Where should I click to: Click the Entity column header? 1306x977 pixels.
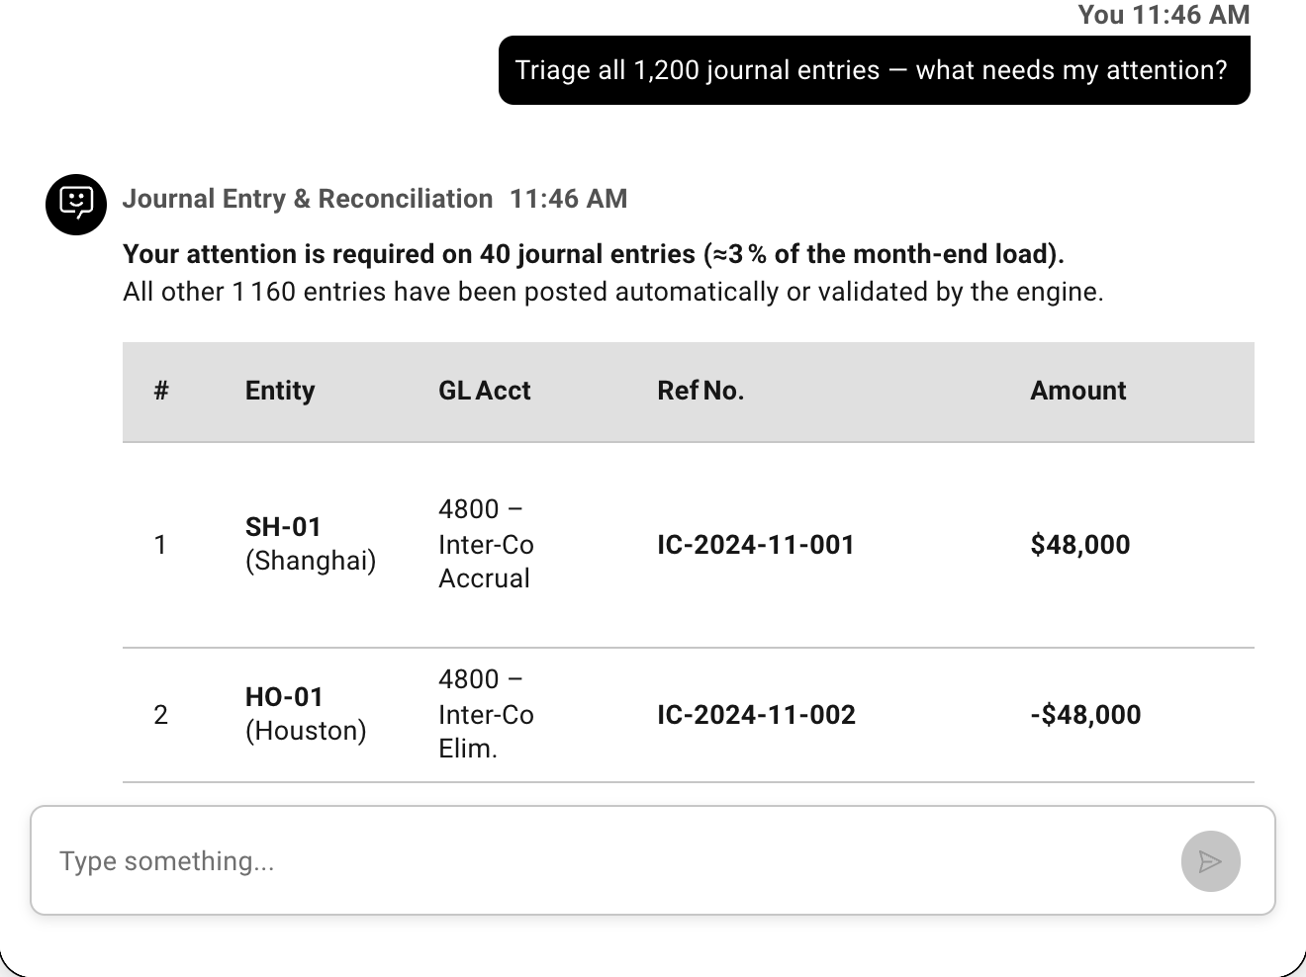point(280,391)
